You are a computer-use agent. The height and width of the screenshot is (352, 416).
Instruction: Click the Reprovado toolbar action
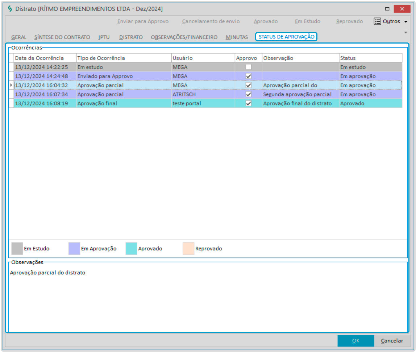click(349, 21)
